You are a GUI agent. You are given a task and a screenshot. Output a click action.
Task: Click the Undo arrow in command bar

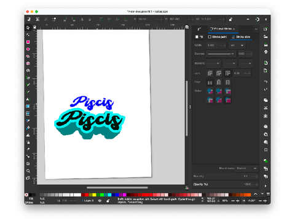[x=265, y=82]
